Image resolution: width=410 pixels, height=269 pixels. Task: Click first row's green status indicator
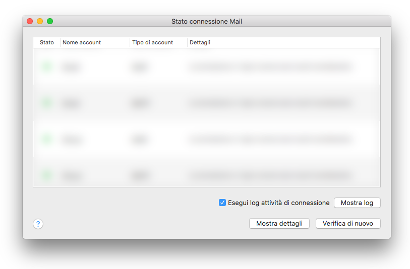click(x=47, y=67)
